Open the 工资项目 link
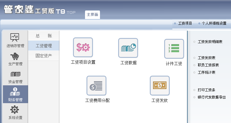231x123 pixels. click(x=185, y=23)
